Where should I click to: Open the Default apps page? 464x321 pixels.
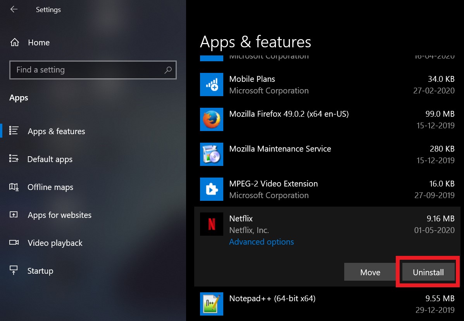coord(50,159)
